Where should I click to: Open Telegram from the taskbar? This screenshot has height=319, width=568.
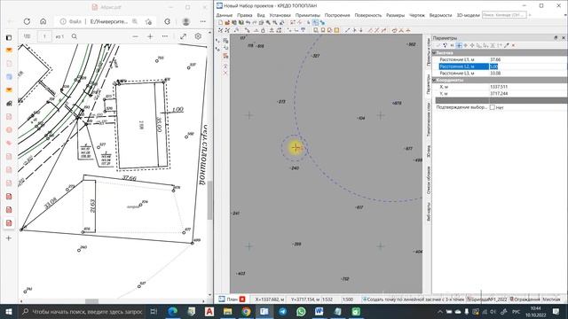[x=282, y=311]
